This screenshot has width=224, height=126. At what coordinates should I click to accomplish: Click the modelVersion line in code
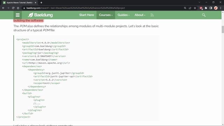(46, 43)
